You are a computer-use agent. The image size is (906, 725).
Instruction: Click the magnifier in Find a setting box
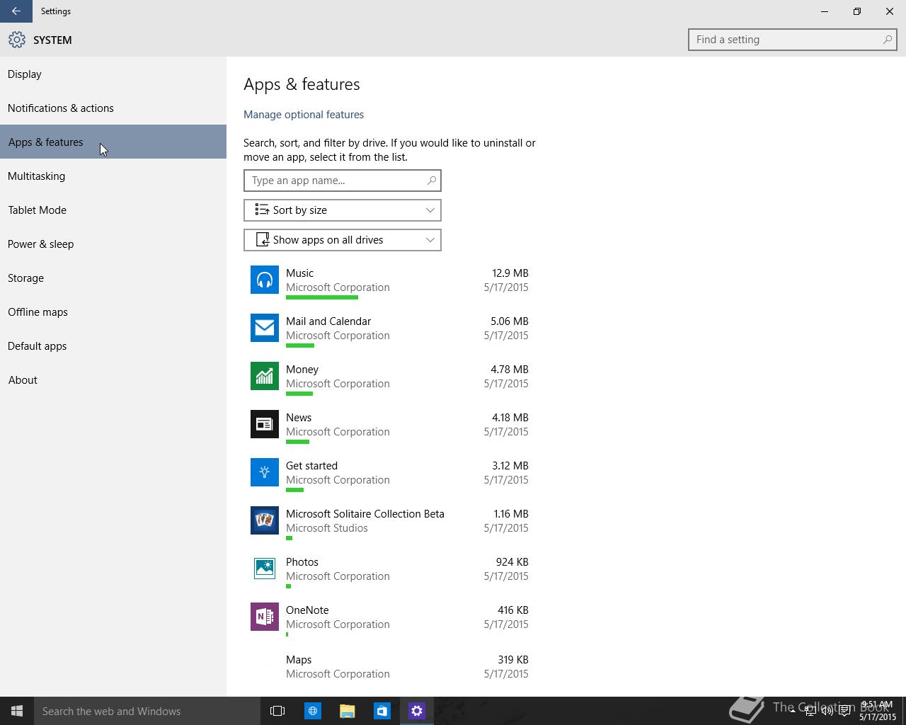click(x=887, y=40)
